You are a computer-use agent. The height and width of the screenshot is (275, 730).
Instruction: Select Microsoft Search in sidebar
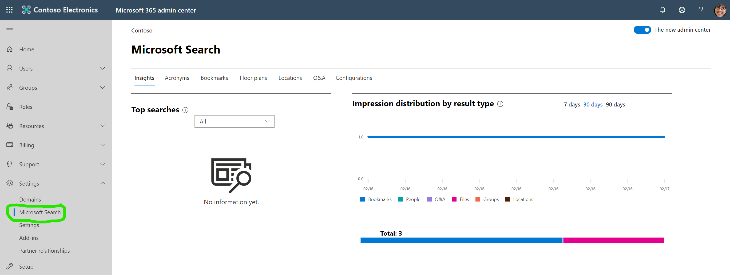click(40, 212)
